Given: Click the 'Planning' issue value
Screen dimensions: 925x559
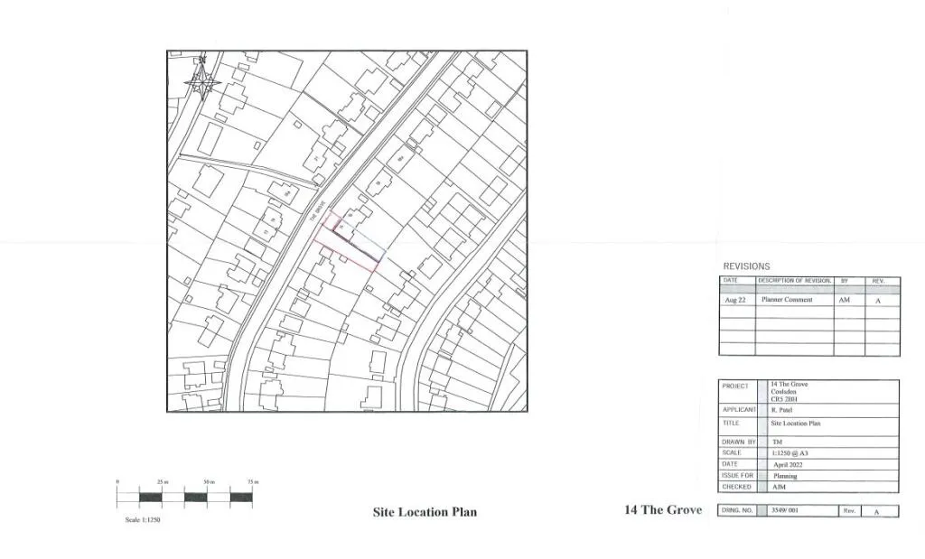Looking at the screenshot, I should 785,476.
